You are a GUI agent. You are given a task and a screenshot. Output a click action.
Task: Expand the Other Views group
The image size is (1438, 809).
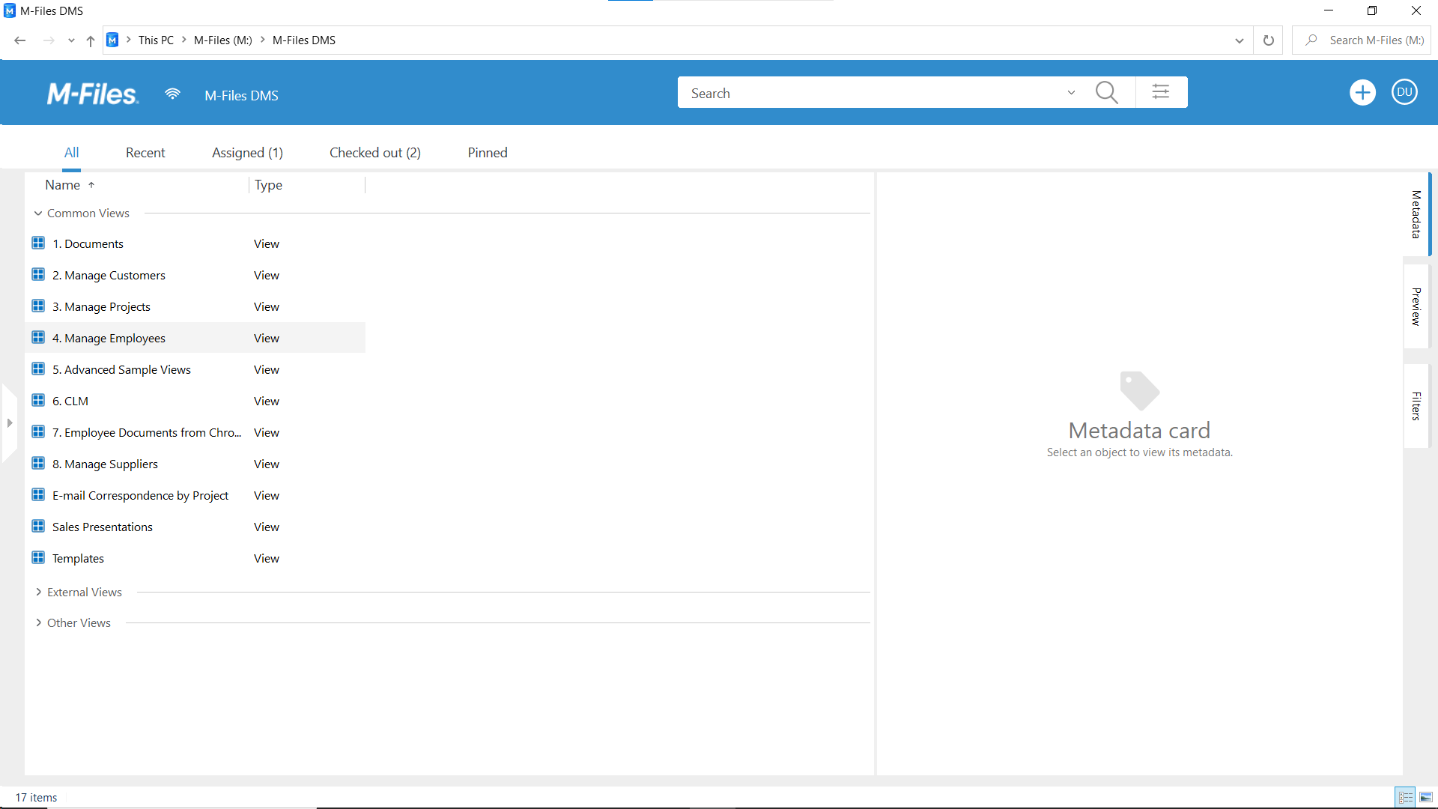pyautogui.click(x=38, y=622)
